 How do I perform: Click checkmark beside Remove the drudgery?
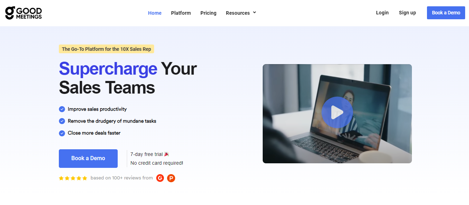62,121
